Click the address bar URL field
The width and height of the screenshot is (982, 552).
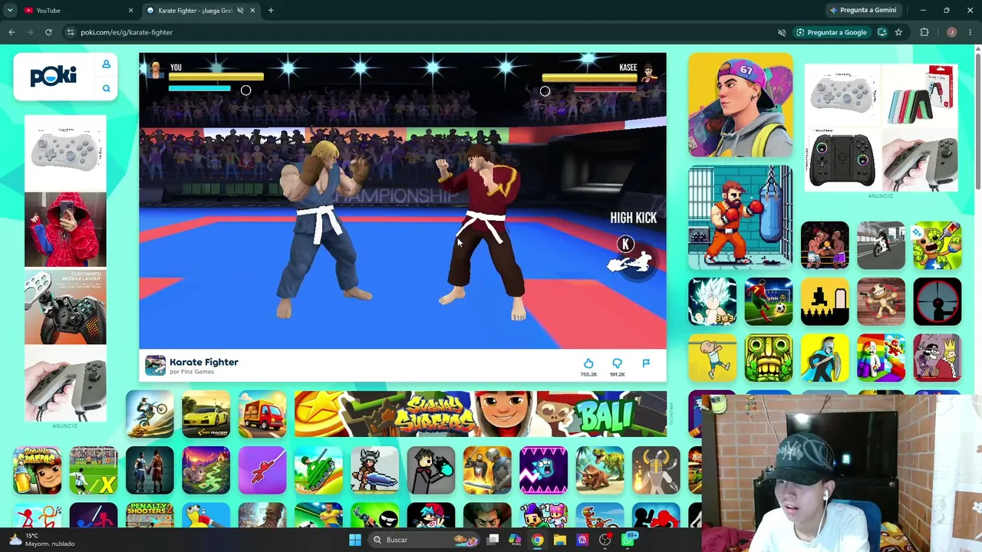pos(422,32)
